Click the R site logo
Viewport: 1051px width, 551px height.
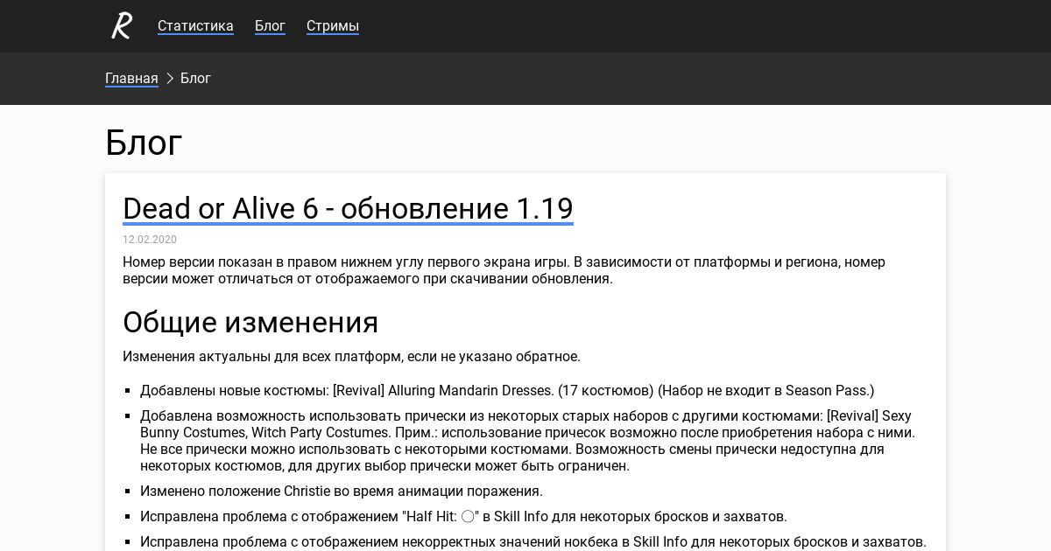(122, 25)
